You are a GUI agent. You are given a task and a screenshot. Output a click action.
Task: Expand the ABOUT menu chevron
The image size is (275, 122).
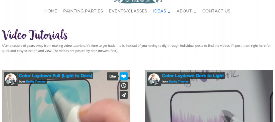[195, 12]
